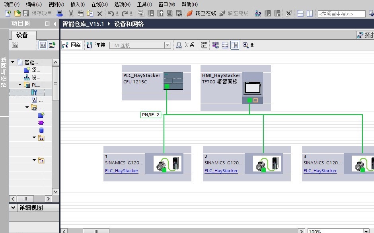The height and width of the screenshot is (233, 374).
Task: Click the zoom magnifier icon
Action: coord(245,45)
